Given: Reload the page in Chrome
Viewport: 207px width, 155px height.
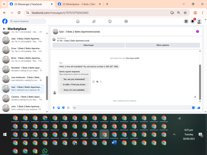Looking at the screenshot, I should point(19,13).
